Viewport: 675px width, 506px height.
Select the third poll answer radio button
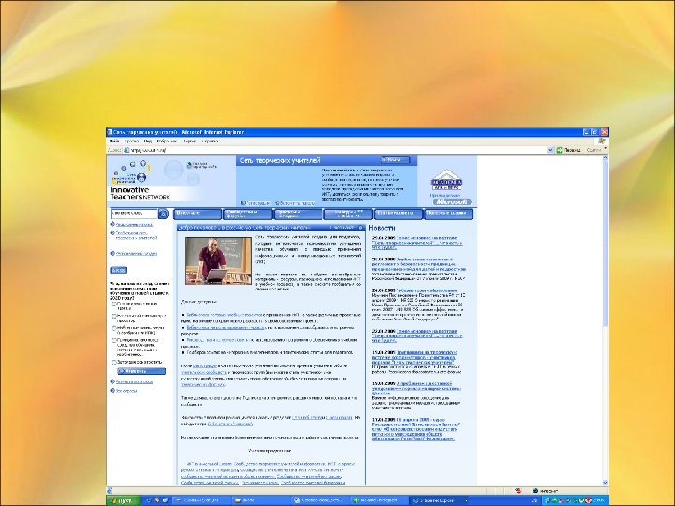pyautogui.click(x=114, y=328)
